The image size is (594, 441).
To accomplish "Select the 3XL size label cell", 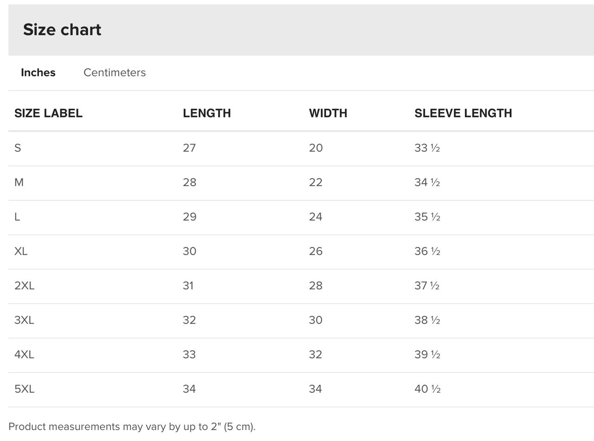I will [x=24, y=320].
